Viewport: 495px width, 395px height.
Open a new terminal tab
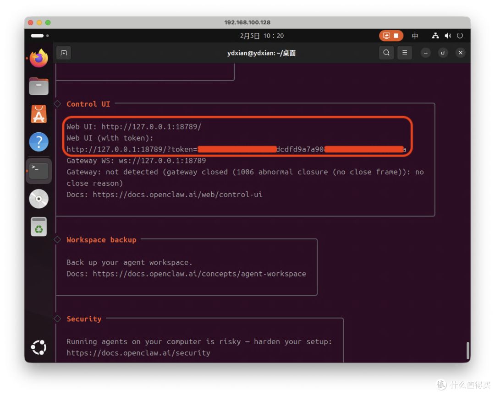tap(64, 53)
